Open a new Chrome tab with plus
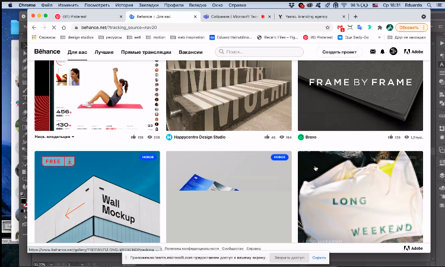Viewport: 445px width, 267px height. (x=355, y=17)
